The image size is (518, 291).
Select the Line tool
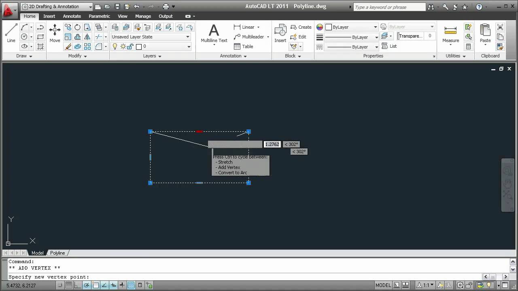[x=11, y=33]
